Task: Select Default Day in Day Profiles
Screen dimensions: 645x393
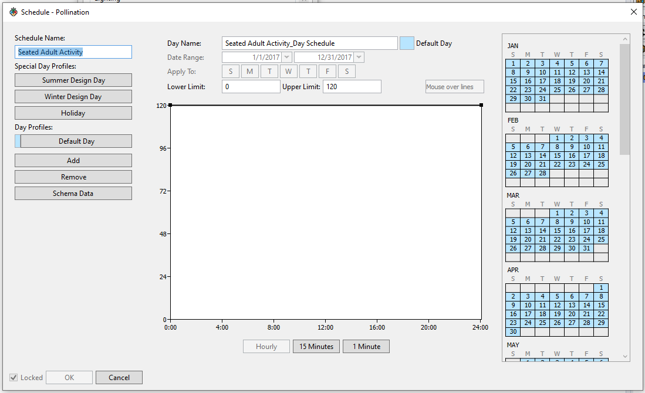Action: click(x=76, y=141)
